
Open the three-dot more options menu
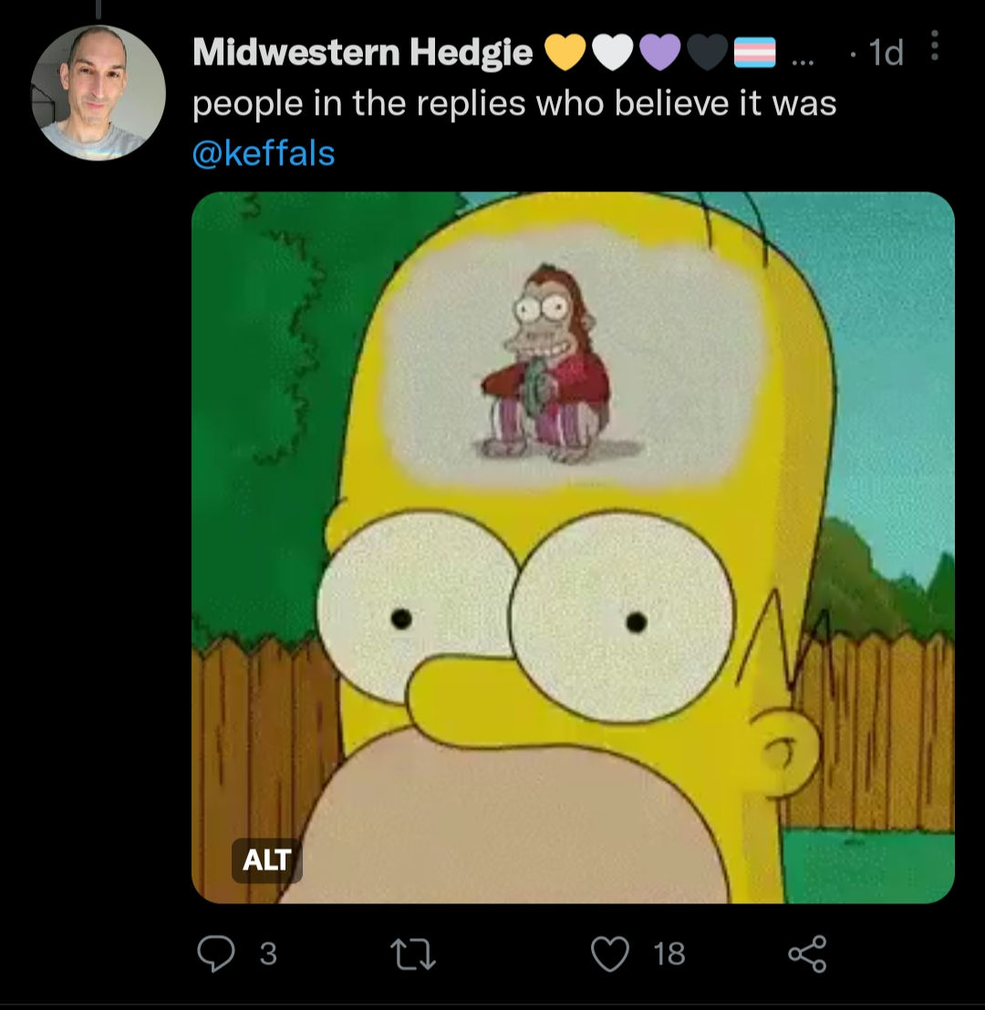point(934,46)
